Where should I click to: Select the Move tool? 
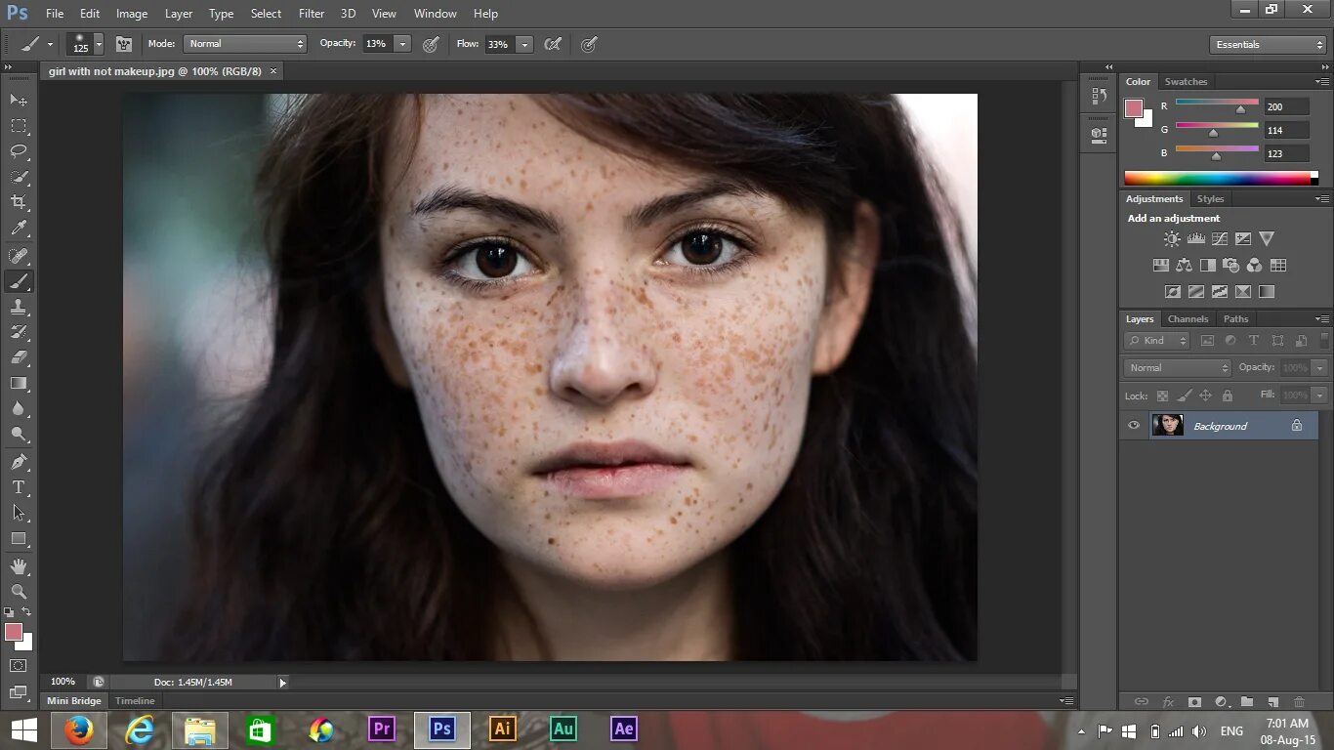click(19, 101)
